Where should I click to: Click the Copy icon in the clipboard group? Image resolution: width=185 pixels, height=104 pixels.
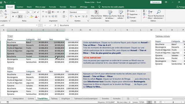coord(5,14)
